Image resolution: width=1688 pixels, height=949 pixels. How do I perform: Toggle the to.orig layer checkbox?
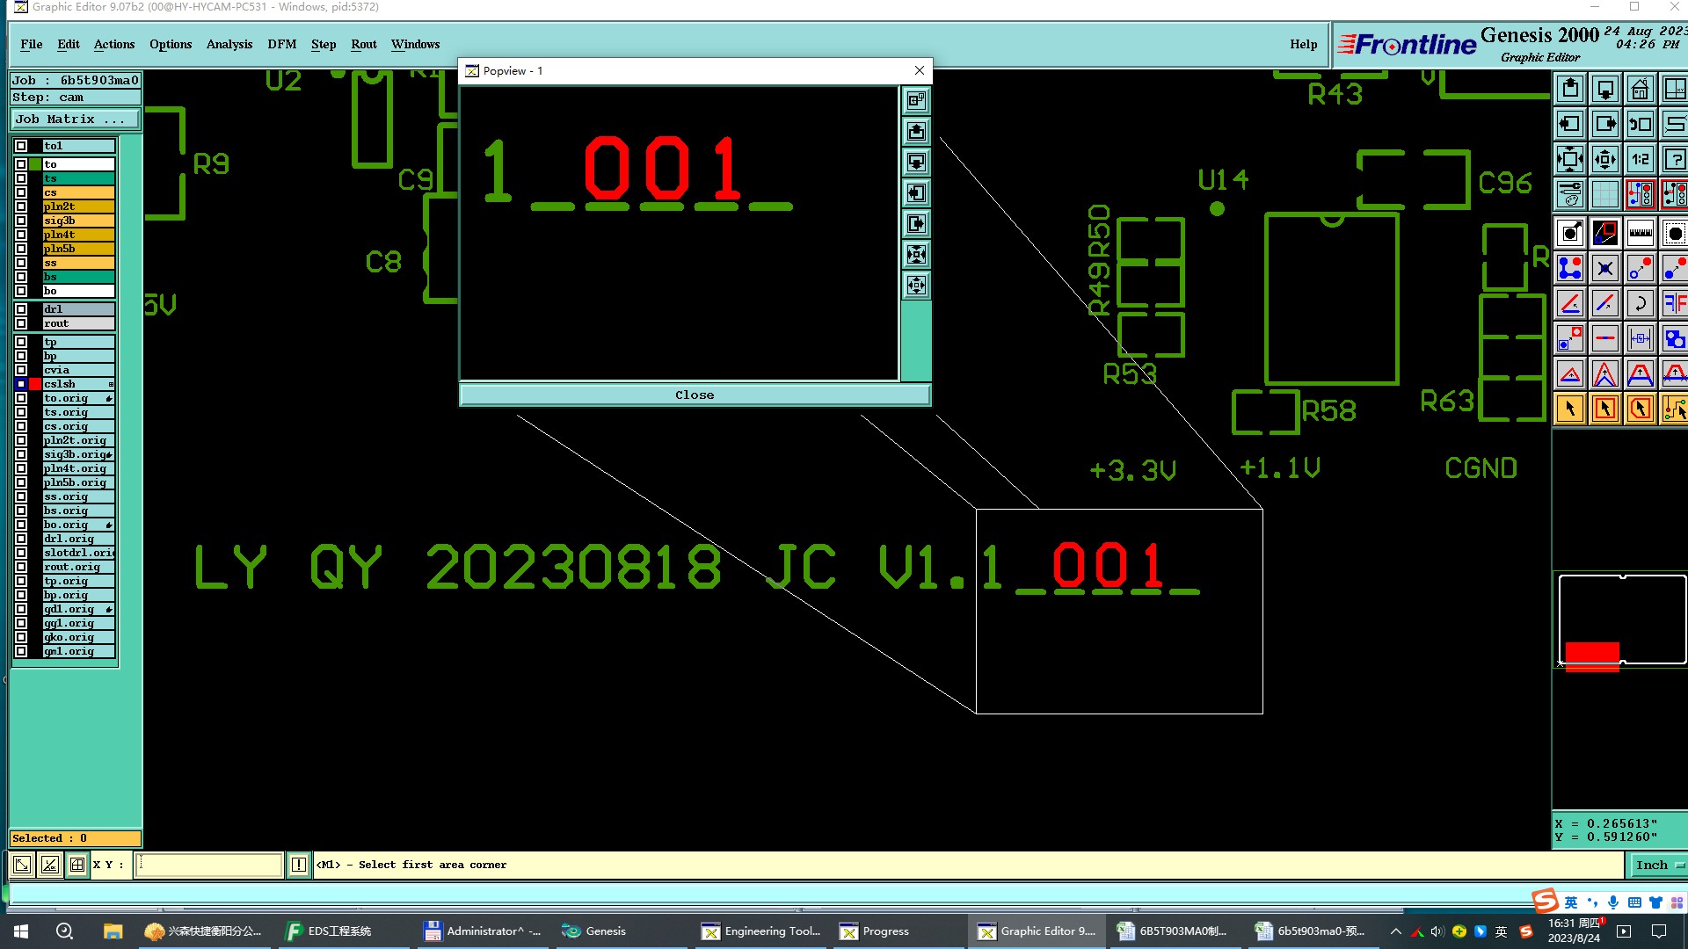pyautogui.click(x=21, y=398)
